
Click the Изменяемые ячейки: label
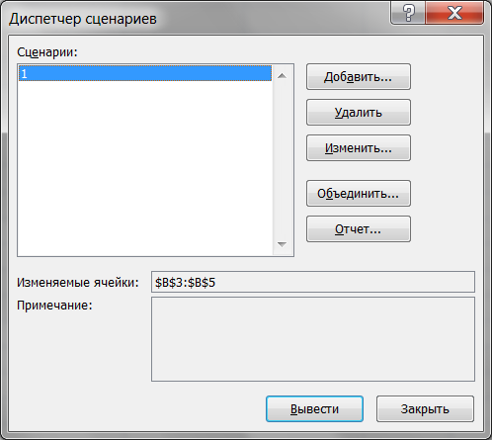point(78,283)
